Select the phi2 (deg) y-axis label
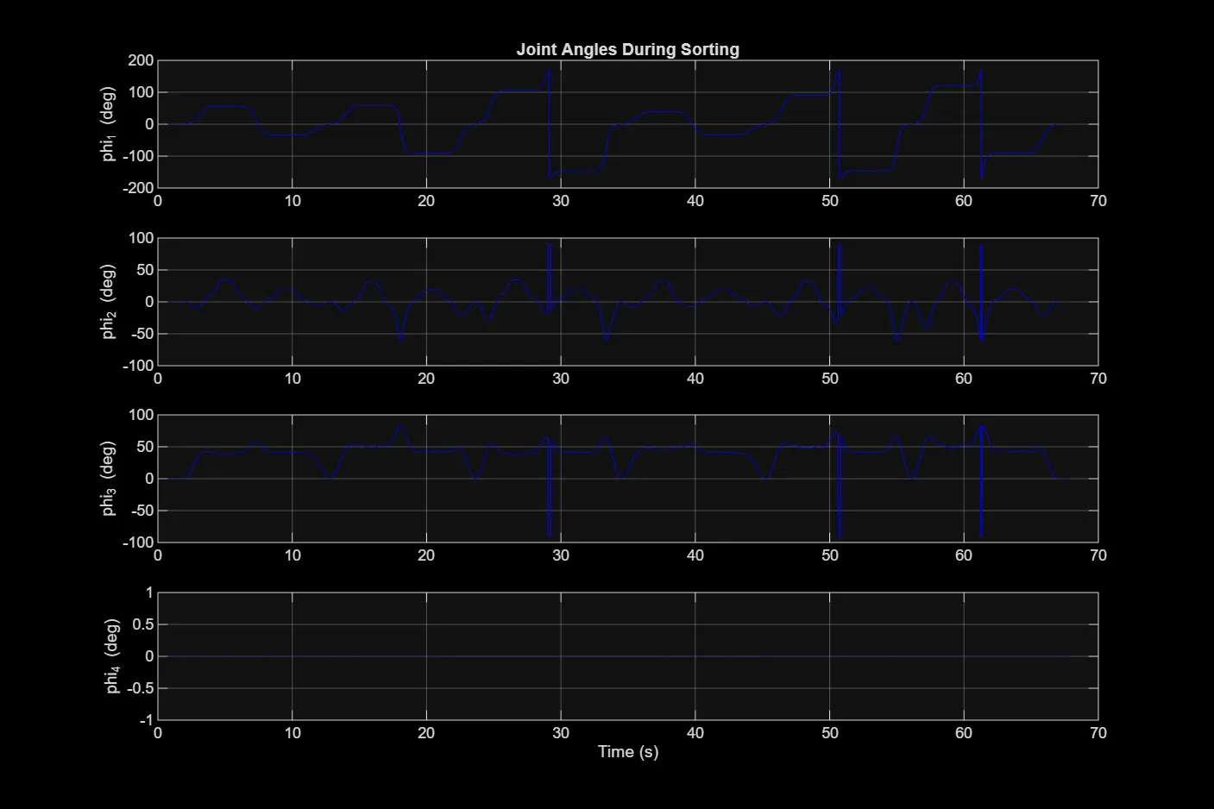The image size is (1214, 809). (x=108, y=301)
